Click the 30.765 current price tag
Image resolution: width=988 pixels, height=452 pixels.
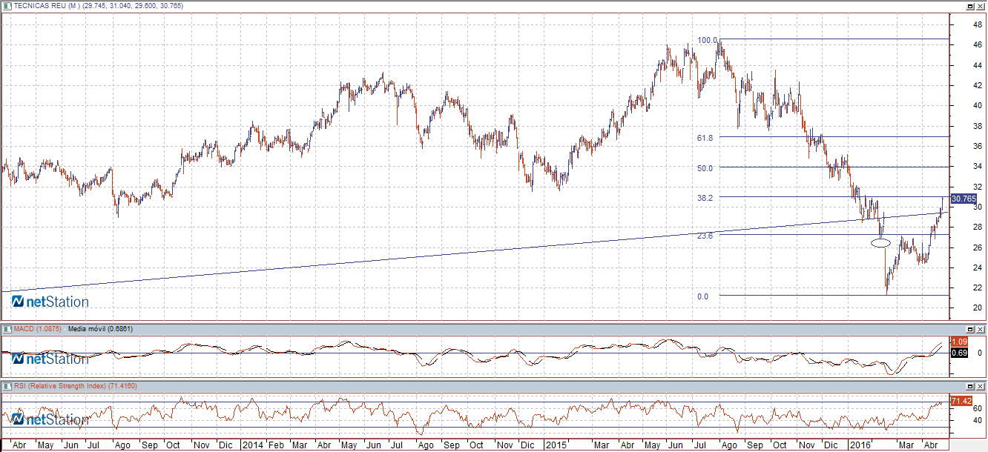963,199
